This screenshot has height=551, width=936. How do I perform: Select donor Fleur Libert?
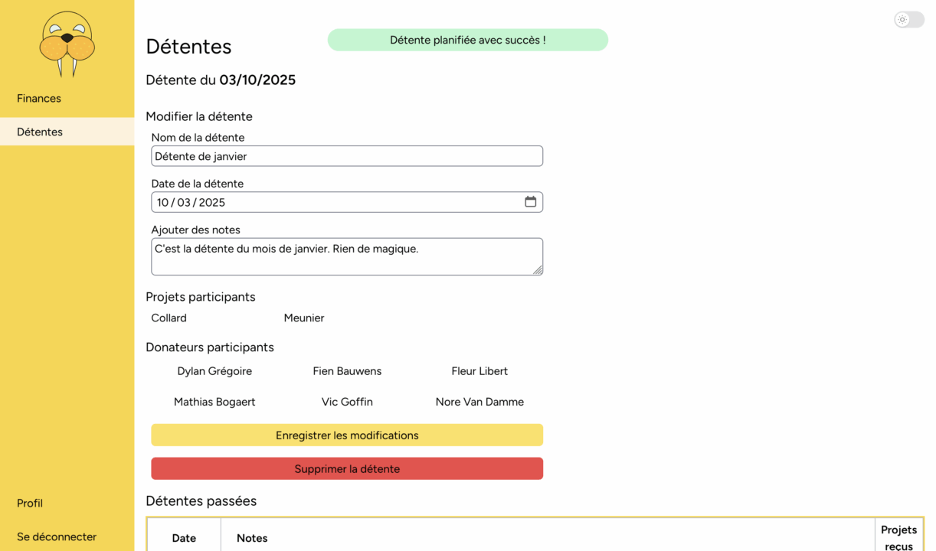tap(479, 371)
